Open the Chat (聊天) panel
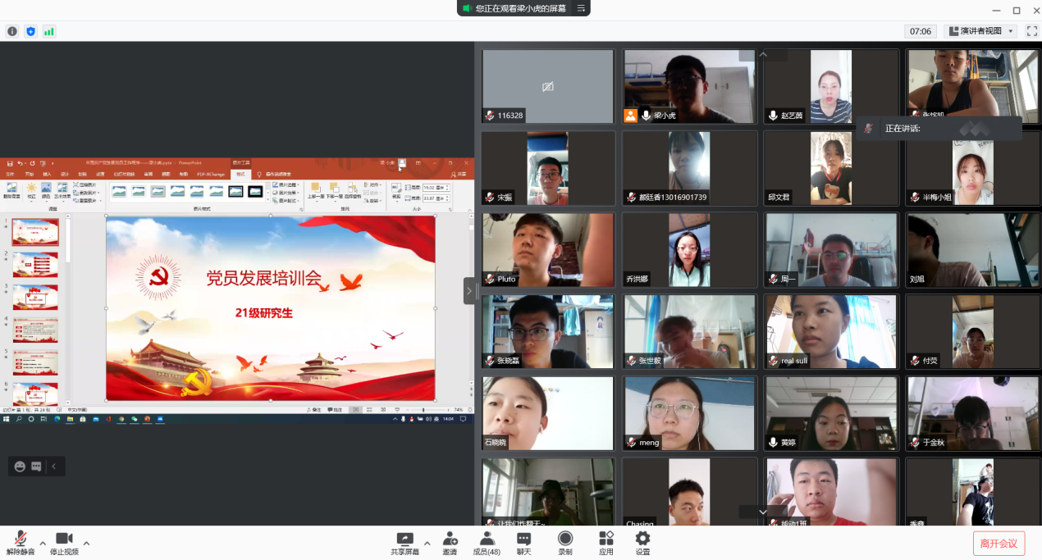The image size is (1042, 560). pos(523,542)
